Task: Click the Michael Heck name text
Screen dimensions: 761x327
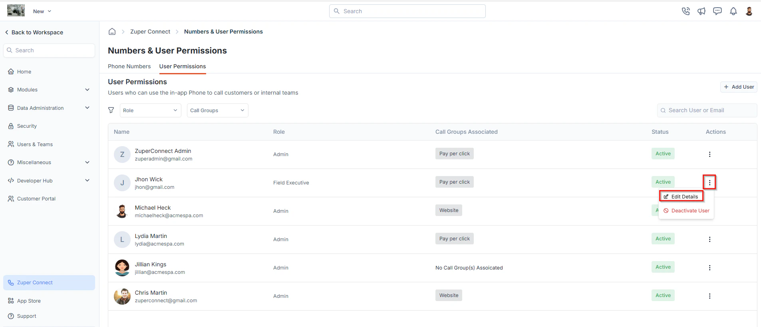Action: click(x=153, y=208)
